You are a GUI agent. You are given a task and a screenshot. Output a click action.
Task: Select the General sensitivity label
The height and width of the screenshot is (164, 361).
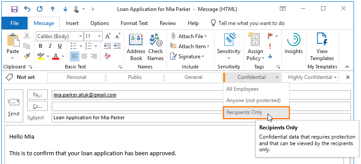(x=193, y=77)
